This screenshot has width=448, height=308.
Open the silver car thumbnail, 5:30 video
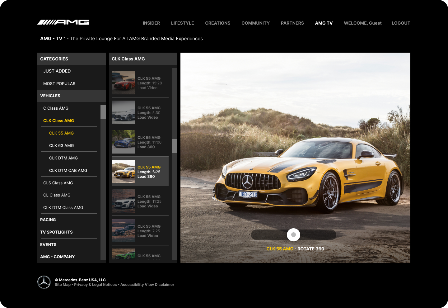(124, 112)
